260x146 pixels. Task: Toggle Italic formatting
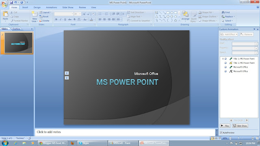tap(61, 19)
